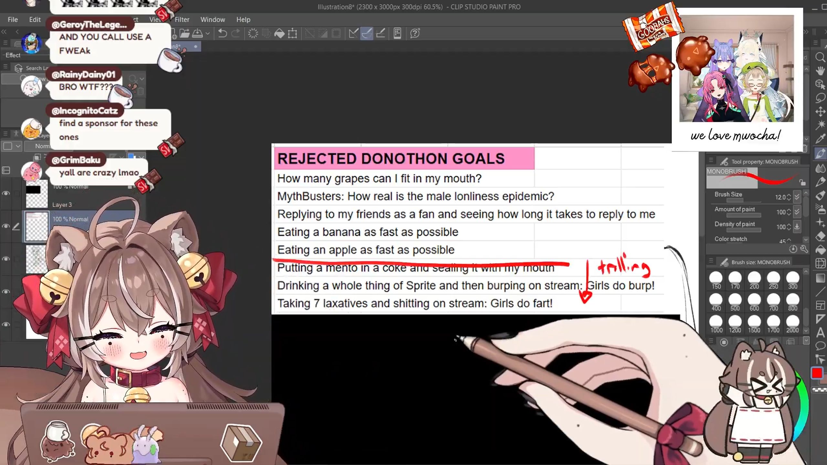Open the CLIP STUDIO support help icon

coord(415,33)
